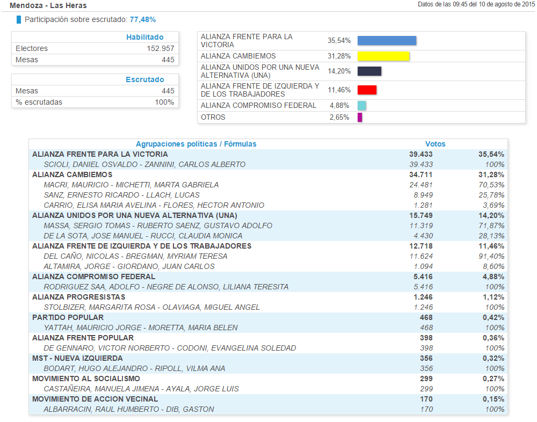The height and width of the screenshot is (422, 537).
Task: Click the Escrutado table header
Action: point(144,80)
